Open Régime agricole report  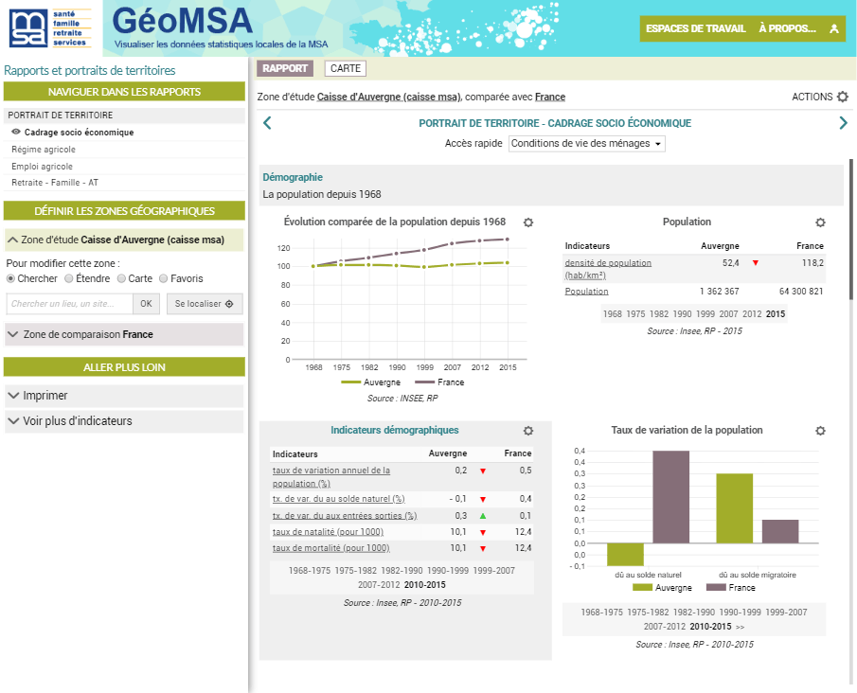pos(44,150)
